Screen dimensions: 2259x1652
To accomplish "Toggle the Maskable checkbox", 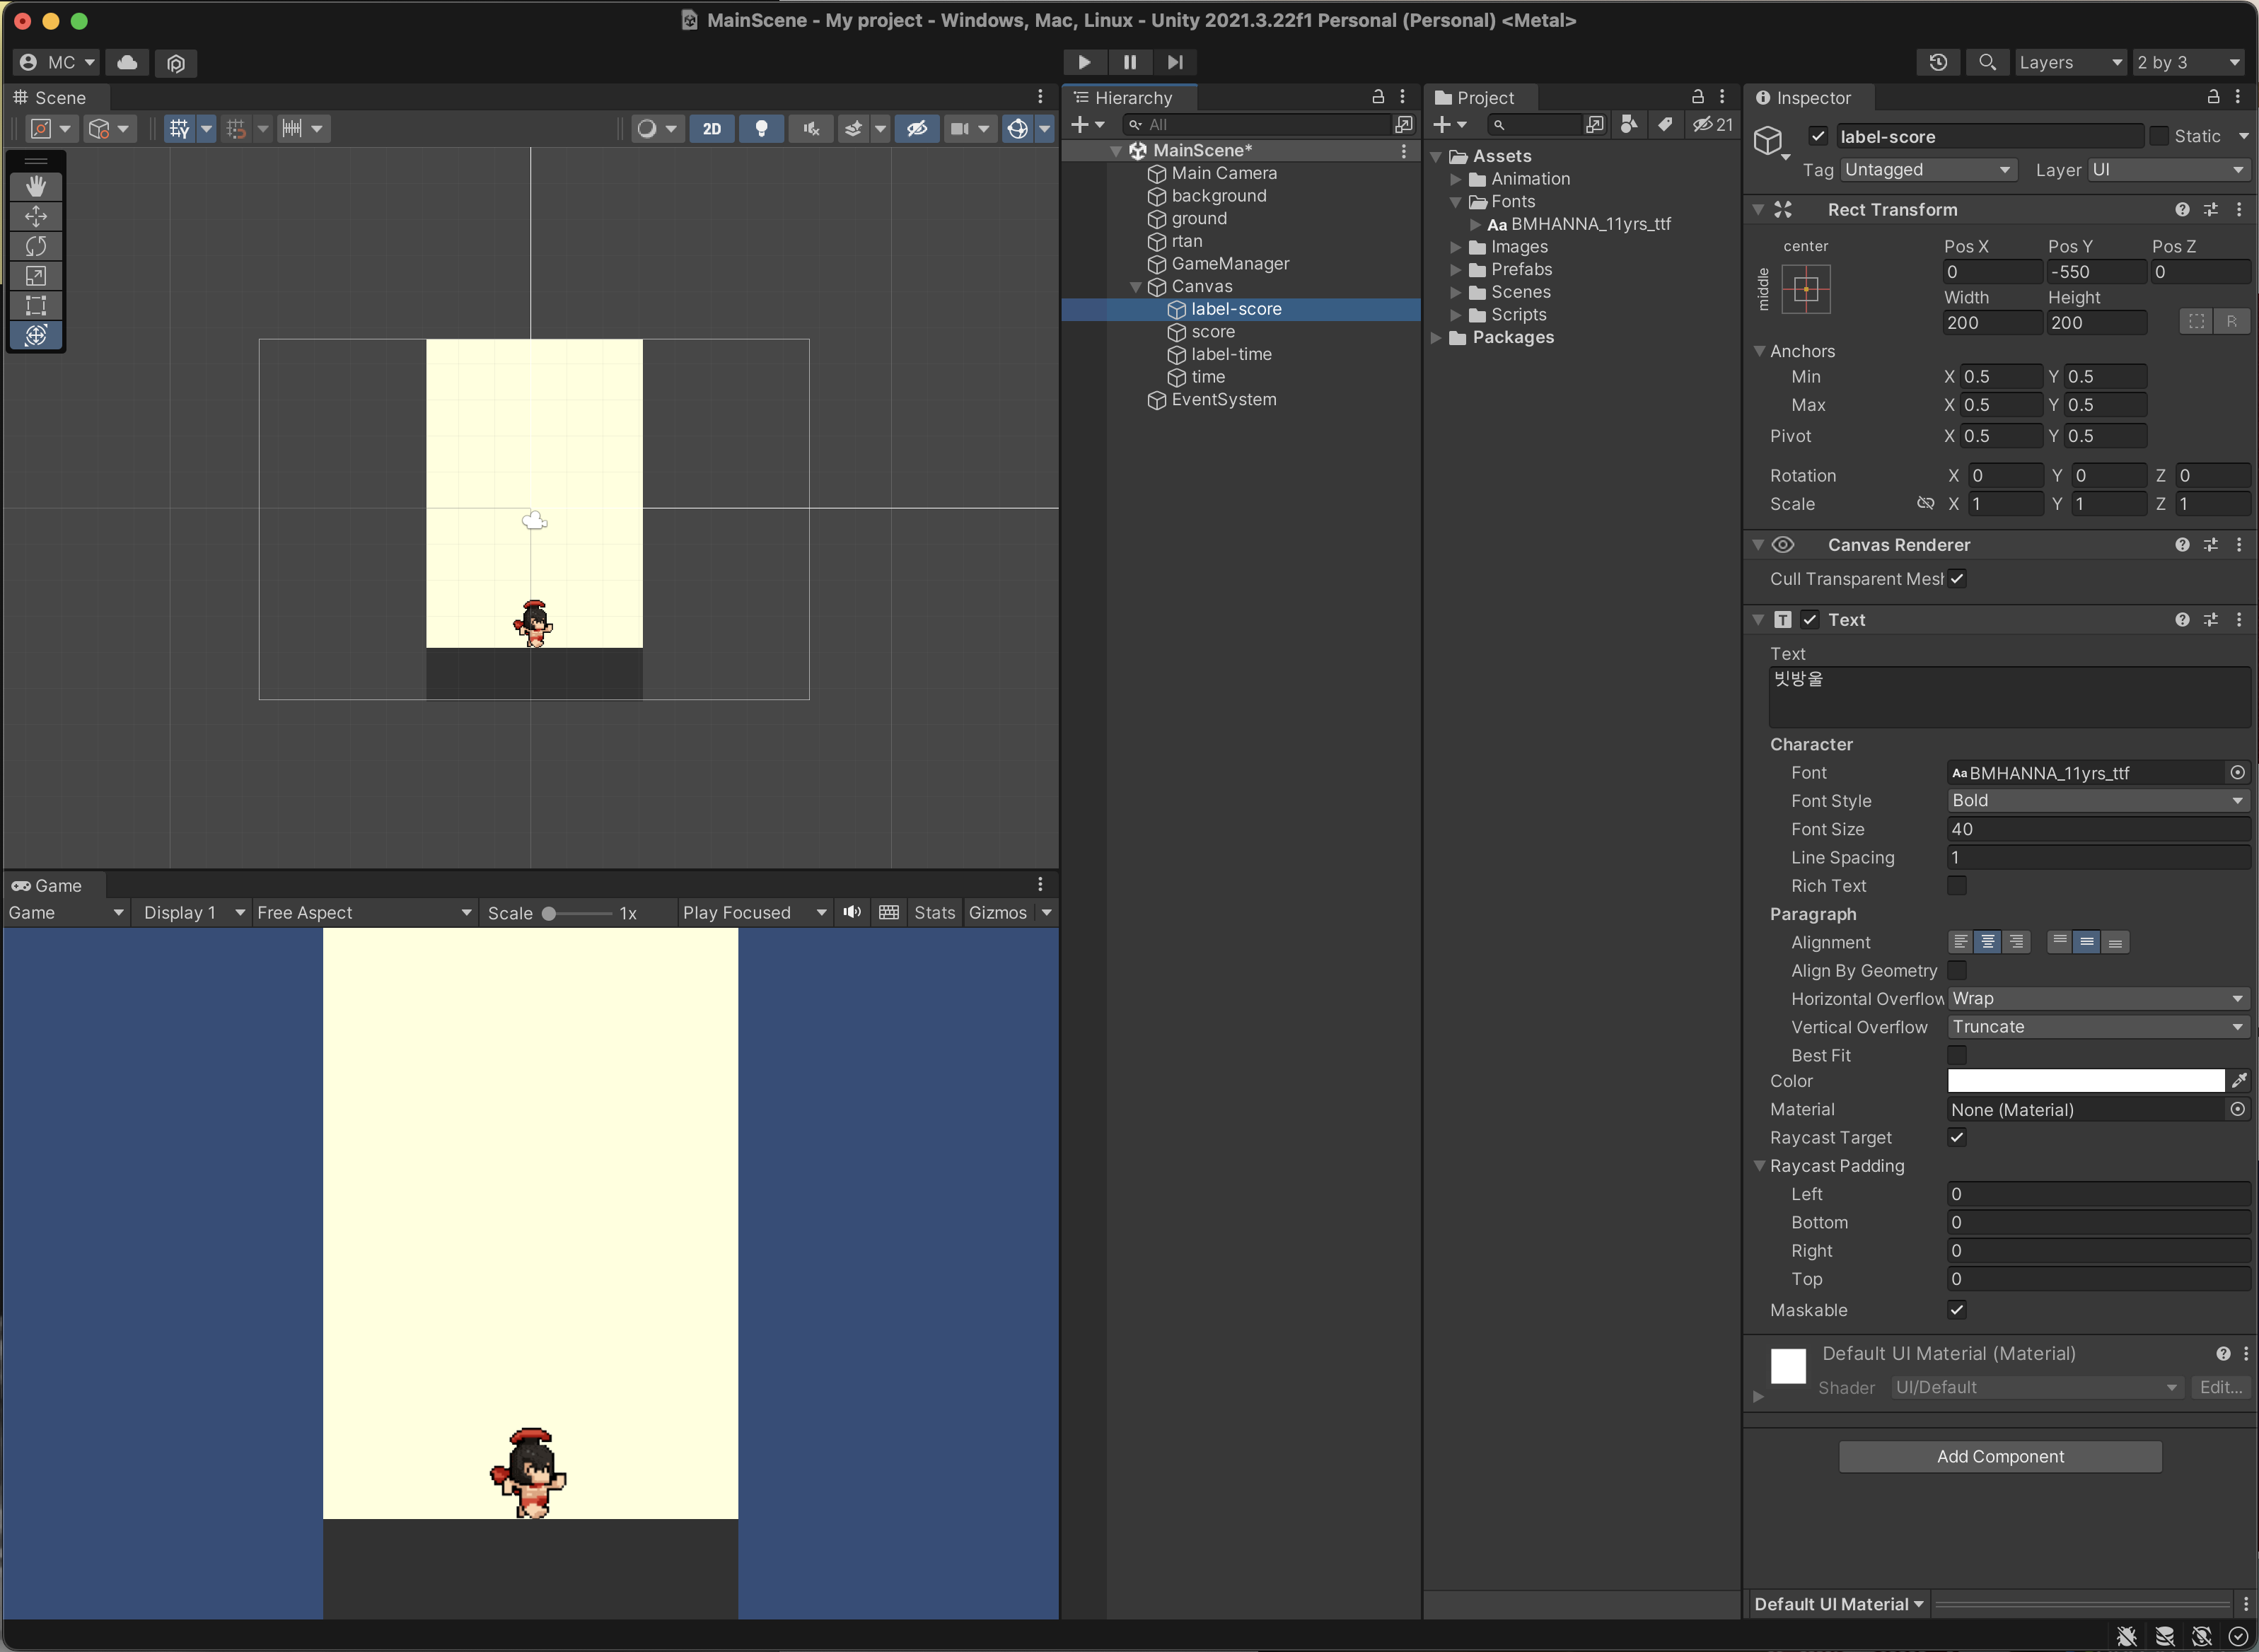I will [x=1957, y=1310].
